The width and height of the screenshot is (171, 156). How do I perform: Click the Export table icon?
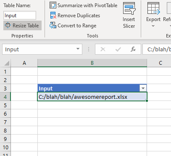[153, 8]
